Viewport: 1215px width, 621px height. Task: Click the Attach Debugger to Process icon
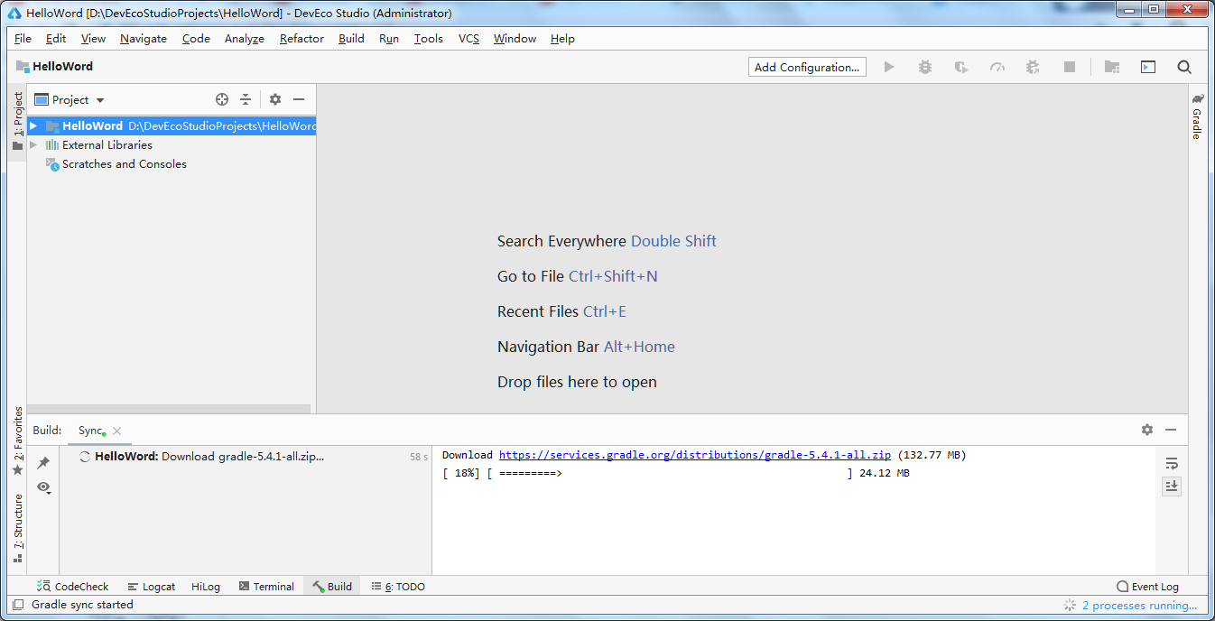pos(1034,67)
